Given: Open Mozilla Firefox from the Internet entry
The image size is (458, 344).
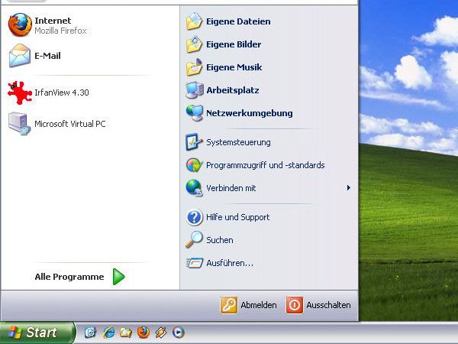Looking at the screenshot, I should point(90,25).
